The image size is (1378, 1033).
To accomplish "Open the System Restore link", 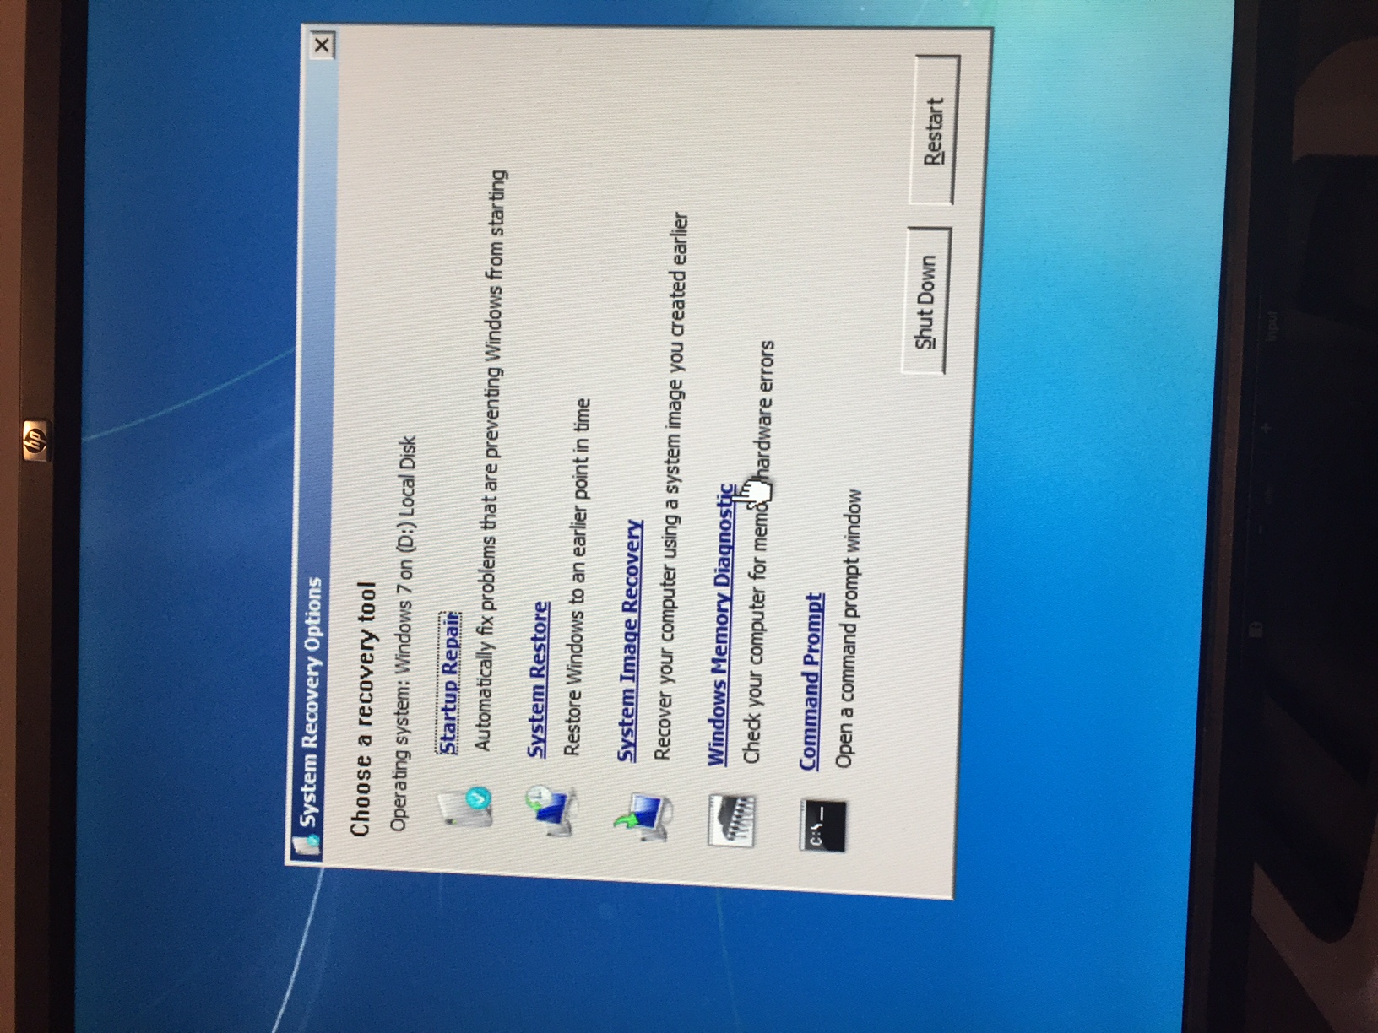I will coord(539,680).
